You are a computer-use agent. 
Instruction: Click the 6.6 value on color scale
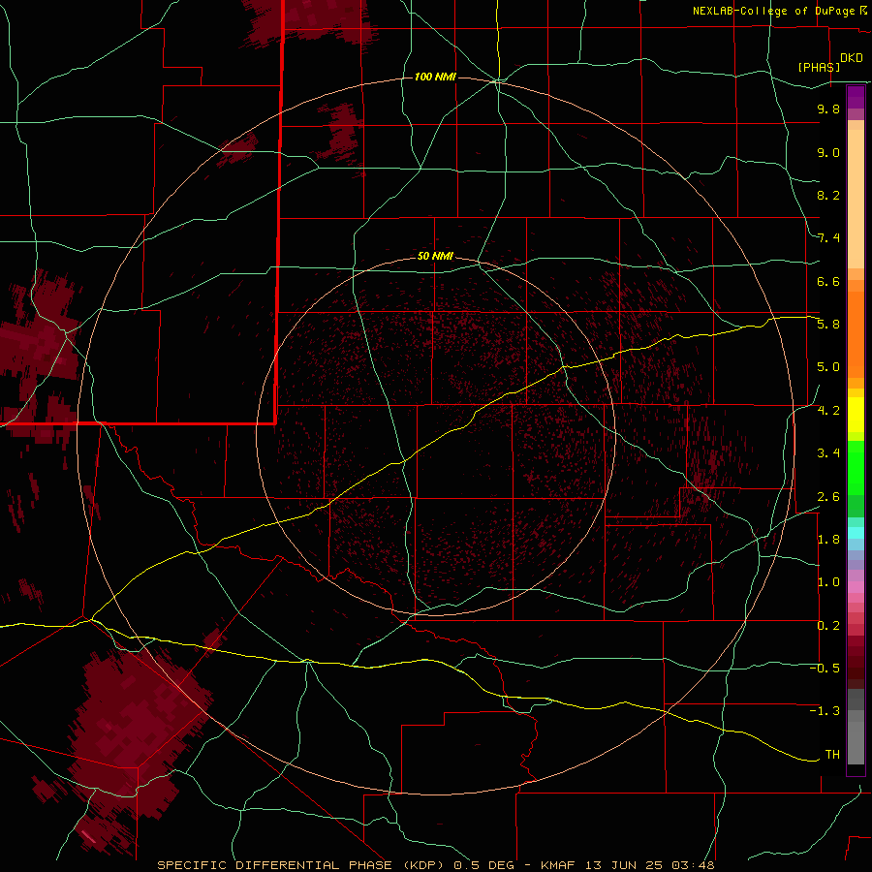(828, 281)
